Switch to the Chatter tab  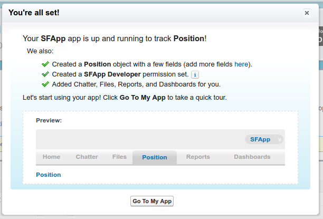point(87,157)
